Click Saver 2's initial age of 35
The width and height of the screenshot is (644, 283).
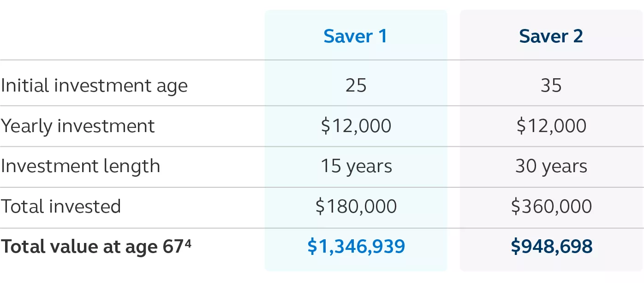[x=551, y=86]
